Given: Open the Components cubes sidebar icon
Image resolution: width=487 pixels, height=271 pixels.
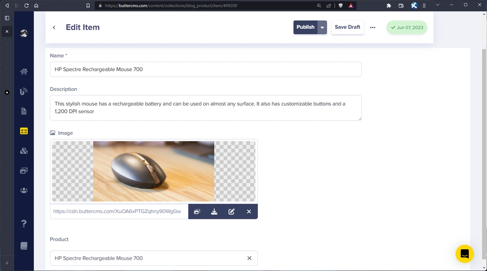Looking at the screenshot, I should coord(24,151).
